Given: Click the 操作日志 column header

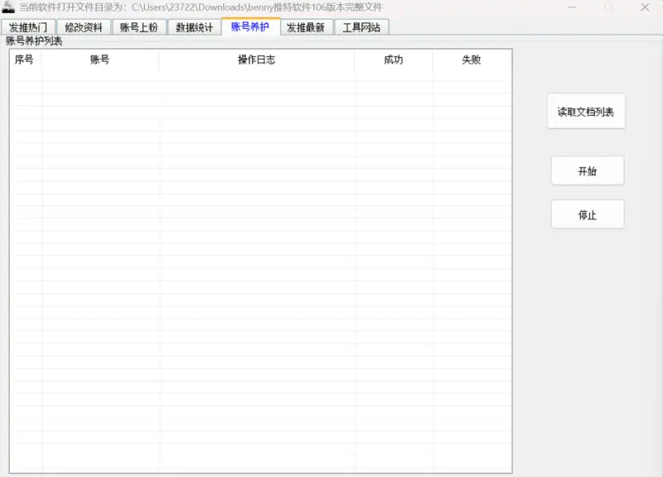Looking at the screenshot, I should pos(256,60).
